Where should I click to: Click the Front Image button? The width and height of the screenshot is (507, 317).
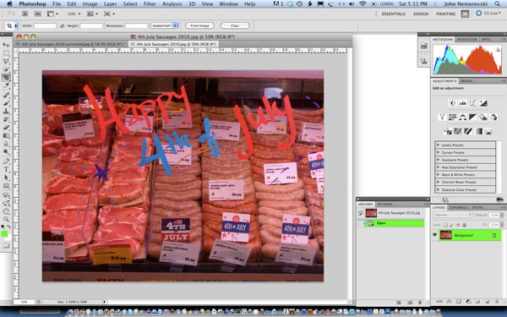(199, 25)
